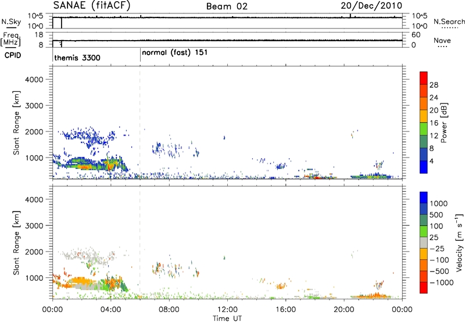This screenshot has height=322, width=465.
Task: Click the plot title "SANAE (fitACF)"
Action: coord(92,5)
